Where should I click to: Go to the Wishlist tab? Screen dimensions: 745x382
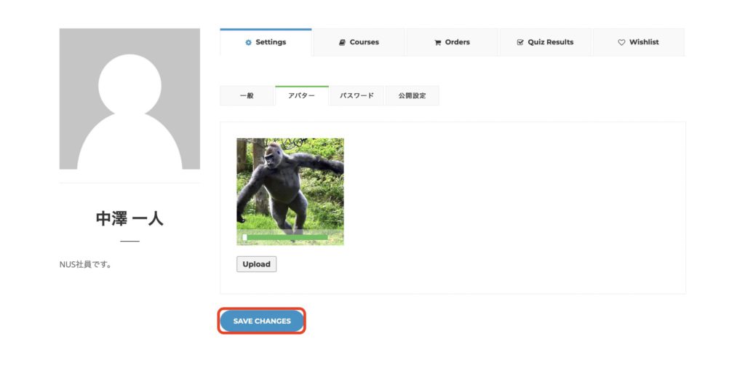(x=639, y=42)
